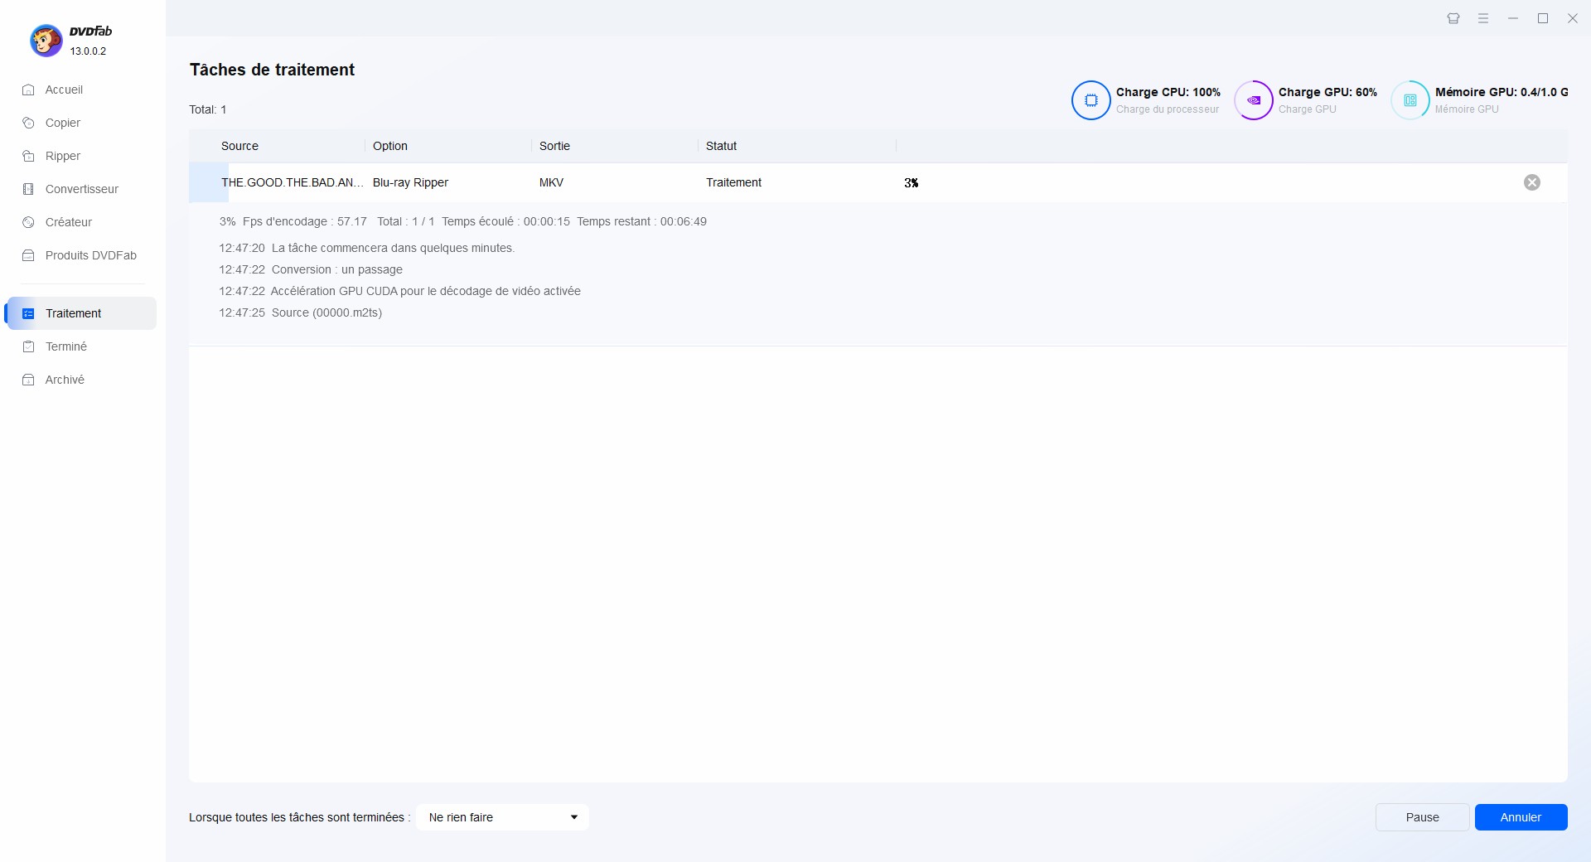Click the Copier disc icon
This screenshot has width=1591, height=862.
pyautogui.click(x=28, y=123)
